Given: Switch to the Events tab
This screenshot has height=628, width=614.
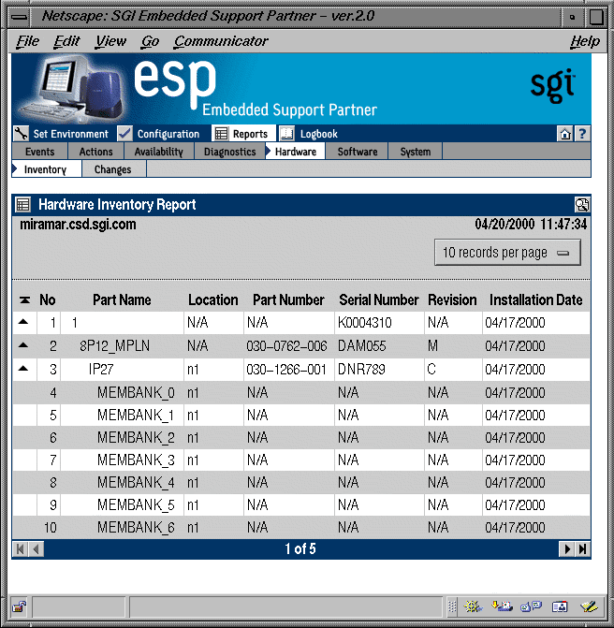Looking at the screenshot, I should (39, 152).
